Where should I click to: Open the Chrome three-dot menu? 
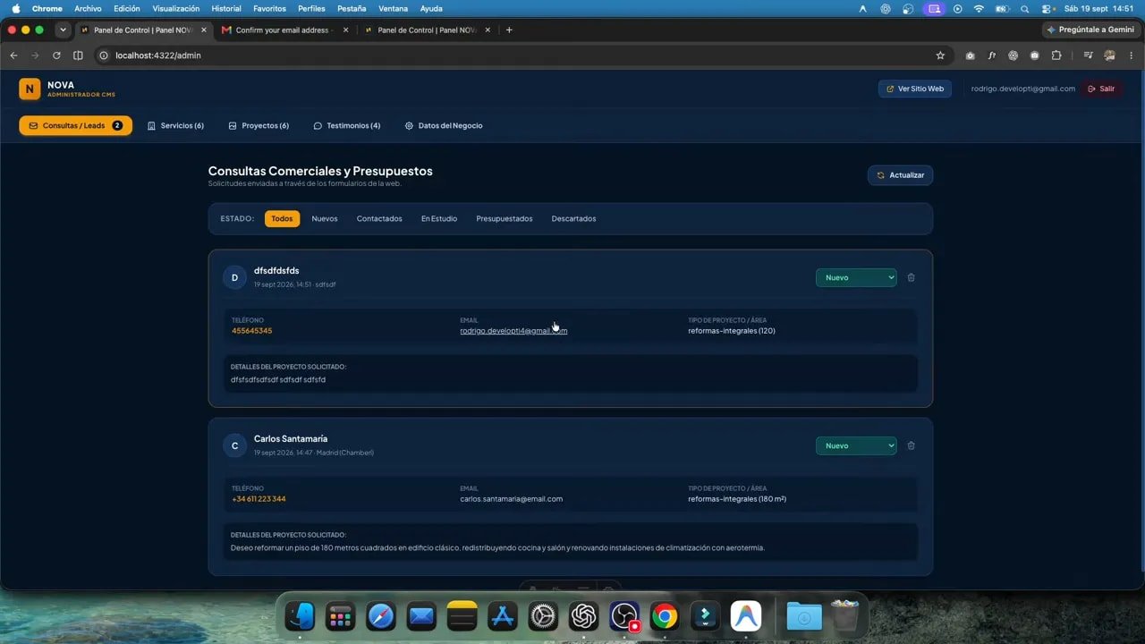tap(1132, 55)
